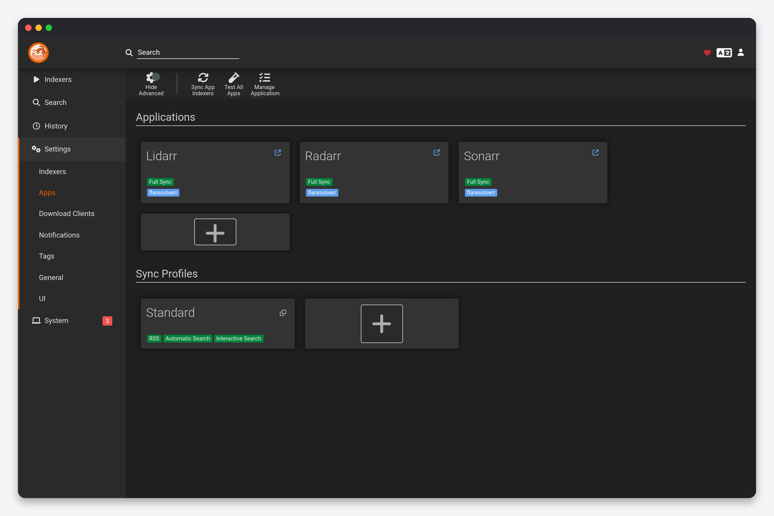The image size is (774, 516).
Task: Click Test All Apps button
Action: (234, 84)
